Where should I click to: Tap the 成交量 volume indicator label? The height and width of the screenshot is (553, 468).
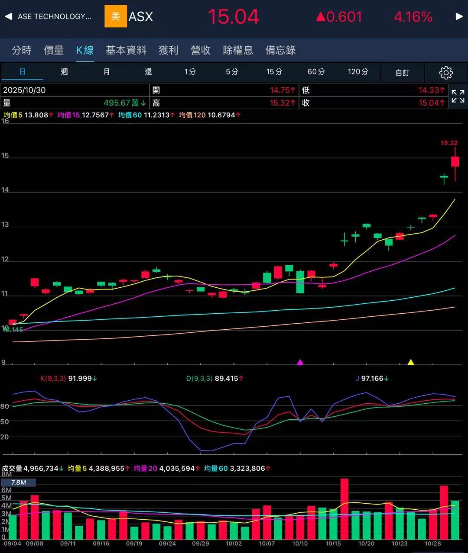[x=12, y=469]
